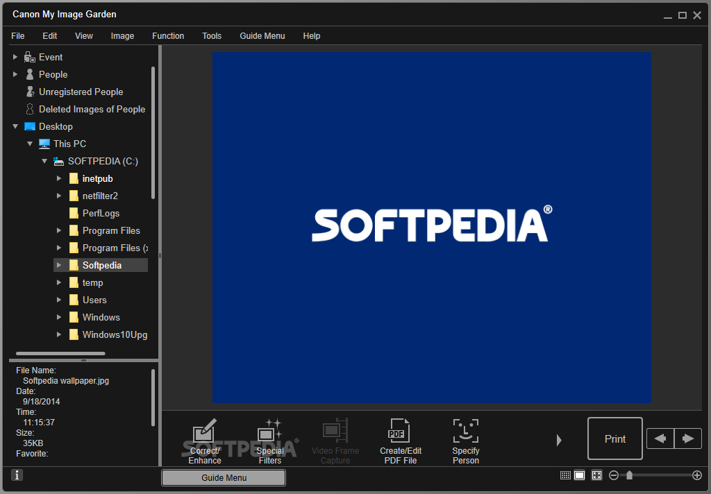711x494 pixels.
Task: Switch to thumbnail grid view icon
Action: click(x=565, y=475)
